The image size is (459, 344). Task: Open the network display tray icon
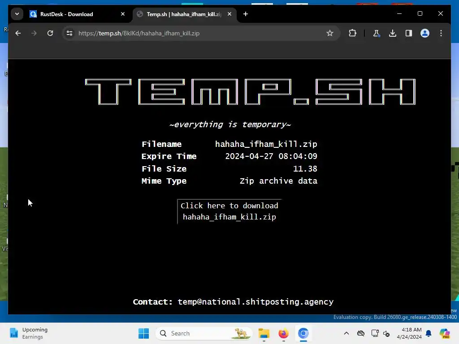[x=375, y=333]
